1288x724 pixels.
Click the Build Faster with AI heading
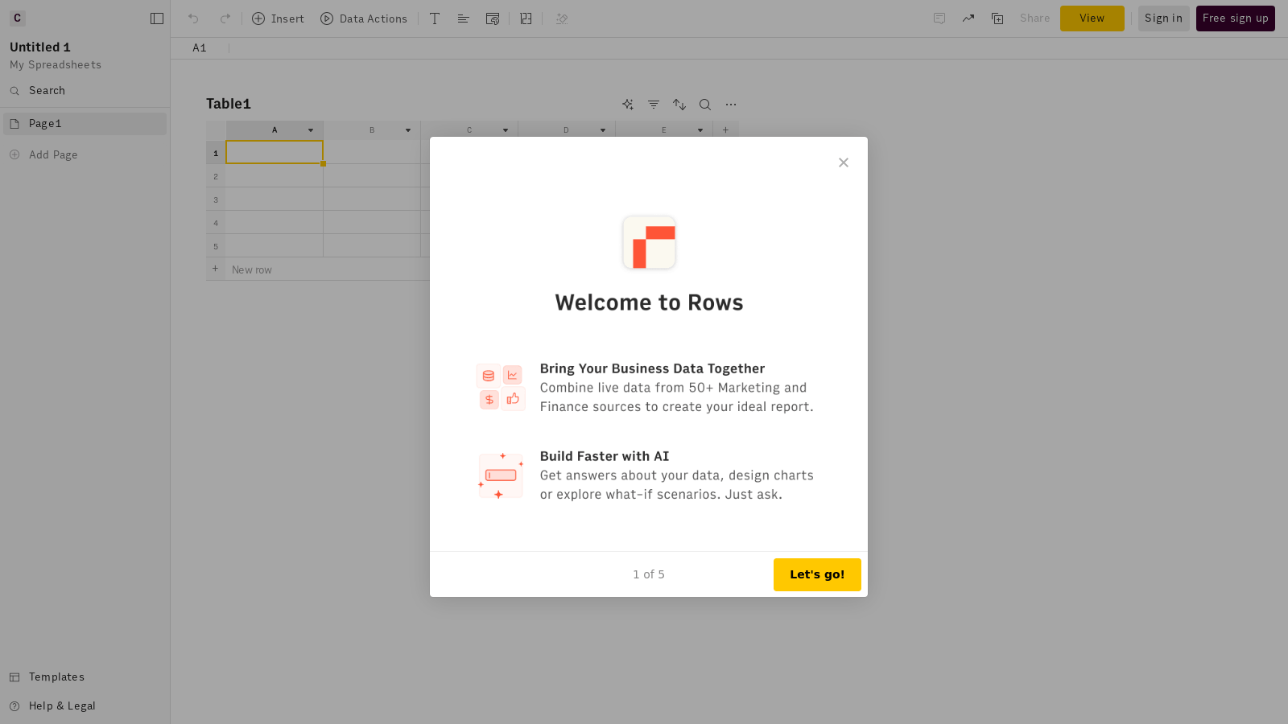point(605,456)
